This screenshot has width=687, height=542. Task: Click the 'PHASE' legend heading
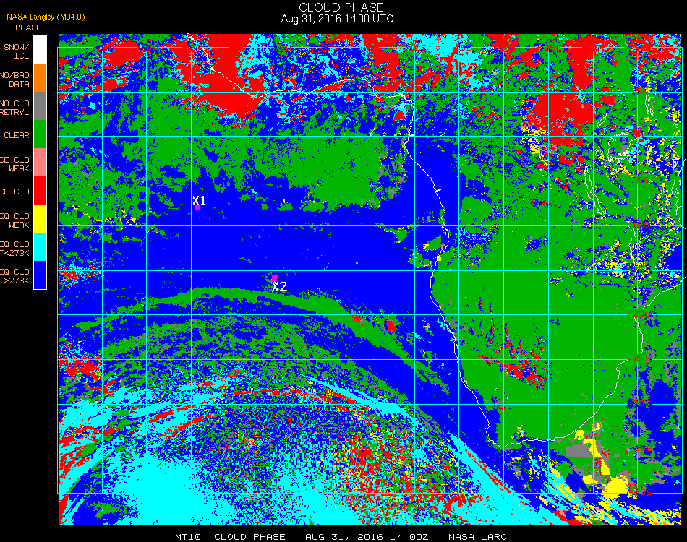(x=28, y=27)
